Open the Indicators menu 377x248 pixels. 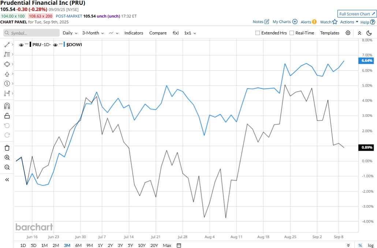(x=134, y=33)
